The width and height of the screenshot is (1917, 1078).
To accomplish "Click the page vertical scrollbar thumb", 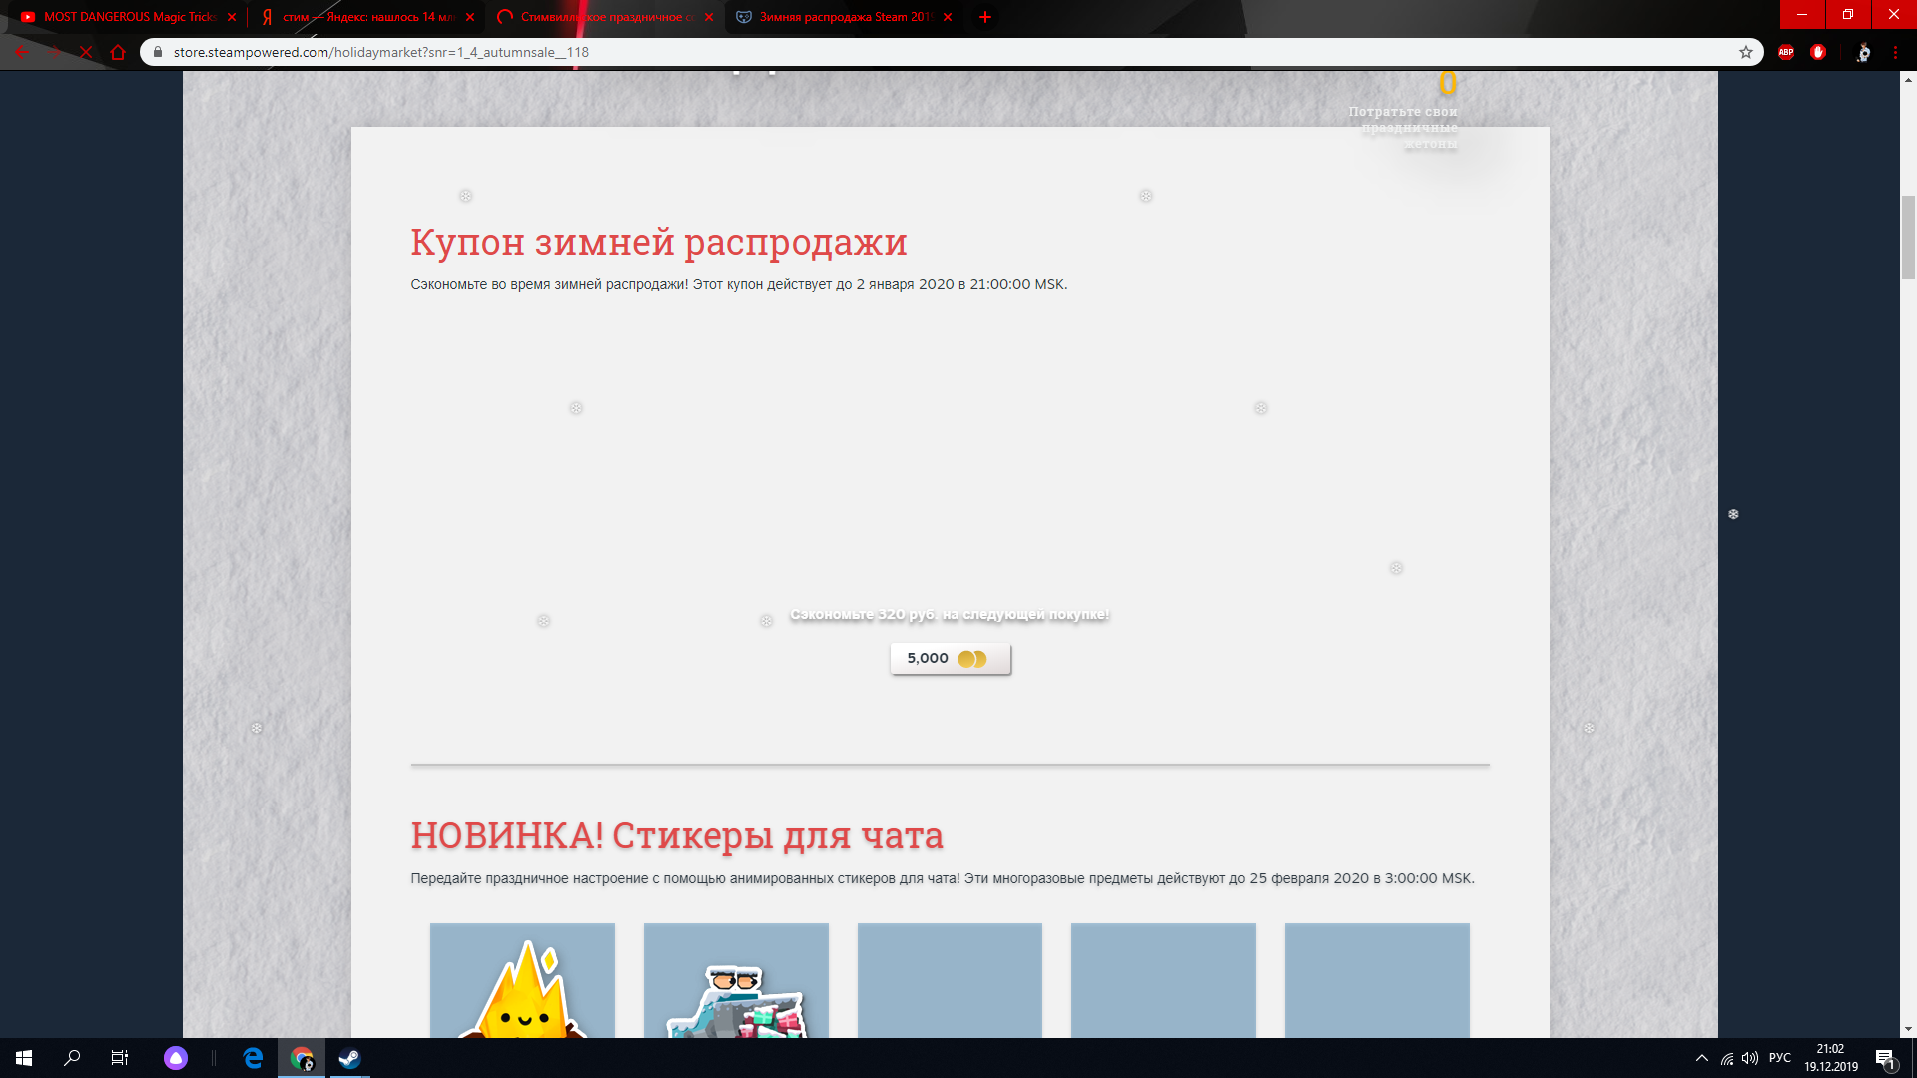I will [x=1908, y=238].
